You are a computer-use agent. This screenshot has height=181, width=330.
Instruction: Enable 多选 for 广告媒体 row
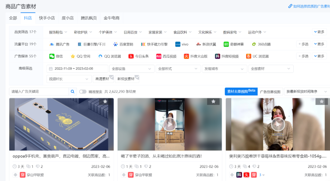tap(303, 56)
